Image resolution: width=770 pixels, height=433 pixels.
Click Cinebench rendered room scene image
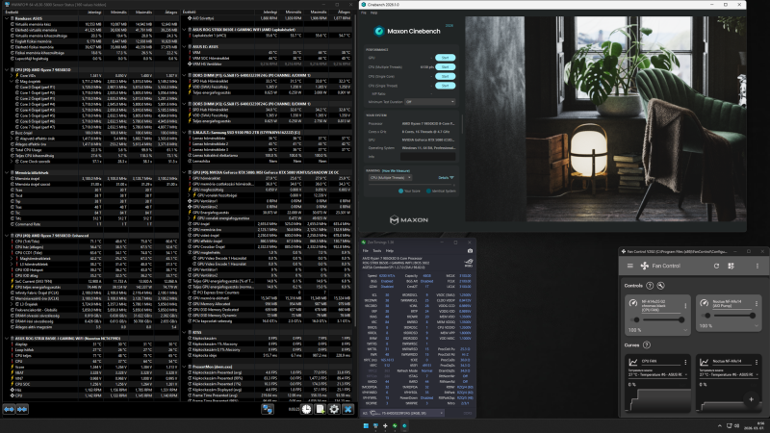pos(605,118)
